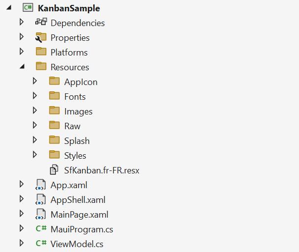299x252 pixels.
Task: Expand the Dependencies node
Action: coord(22,23)
